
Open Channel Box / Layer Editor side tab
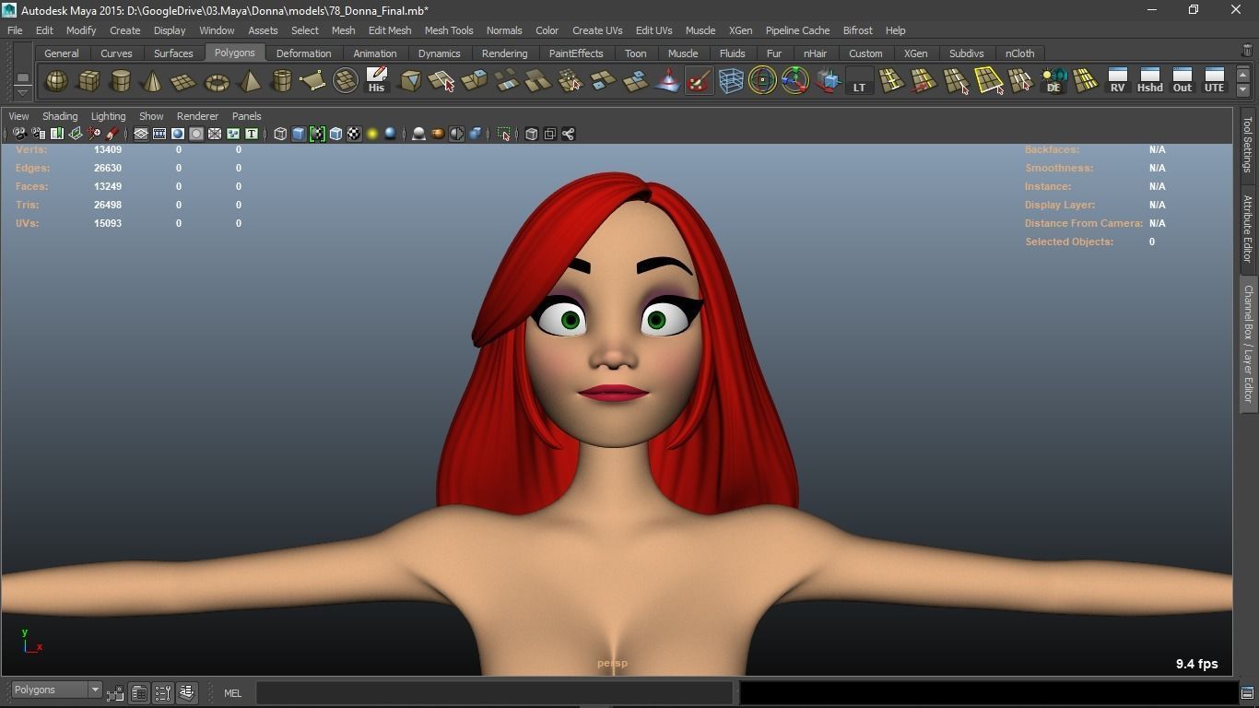coord(1248,344)
